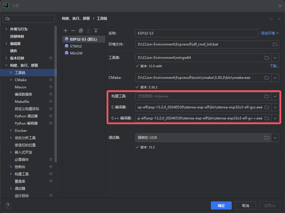The height and width of the screenshot is (213, 285).
Task: Click settings tree vertical scrollbar
Action: pos(56,94)
